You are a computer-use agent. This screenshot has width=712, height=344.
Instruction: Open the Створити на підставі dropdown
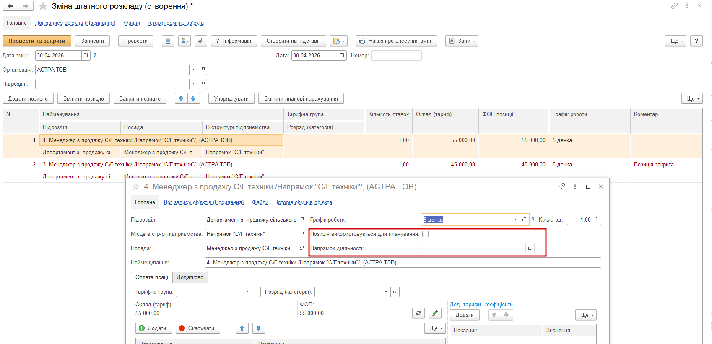point(294,41)
